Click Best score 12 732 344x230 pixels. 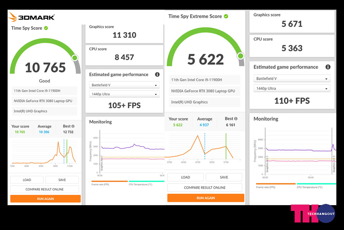[x=68, y=132]
